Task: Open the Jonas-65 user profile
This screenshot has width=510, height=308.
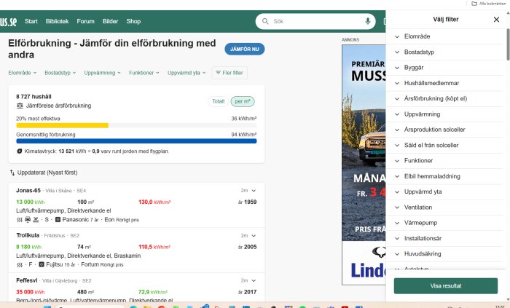Action: click(x=28, y=190)
